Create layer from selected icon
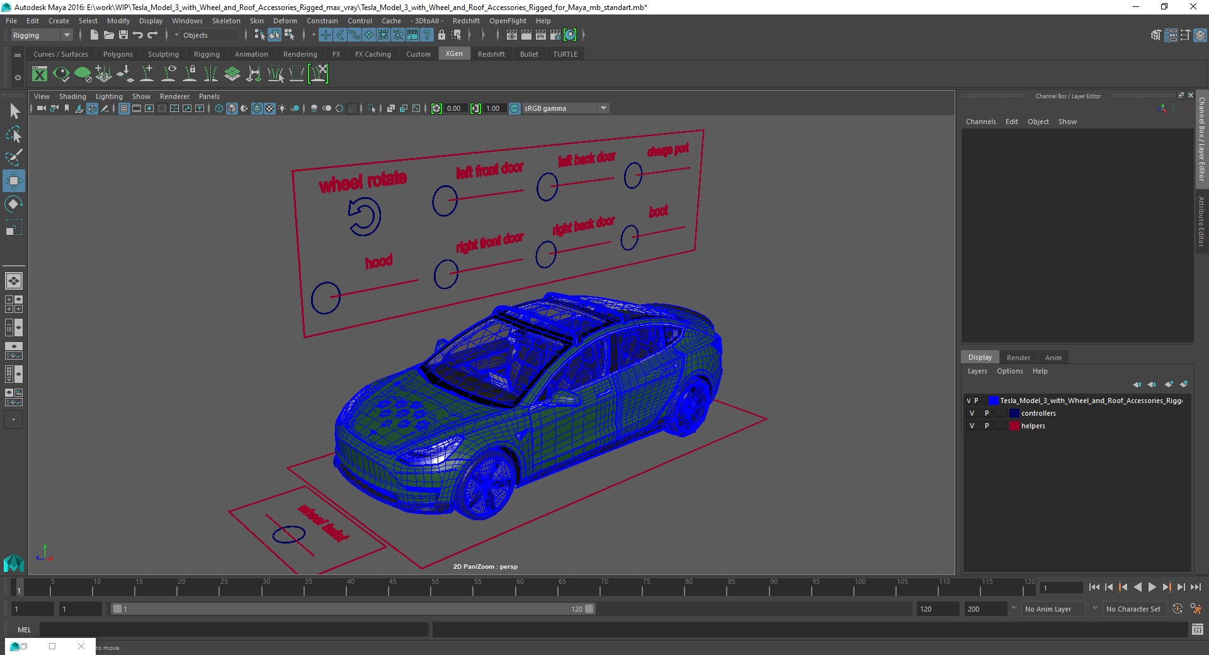Viewport: 1209px width, 655px height. 1184,384
